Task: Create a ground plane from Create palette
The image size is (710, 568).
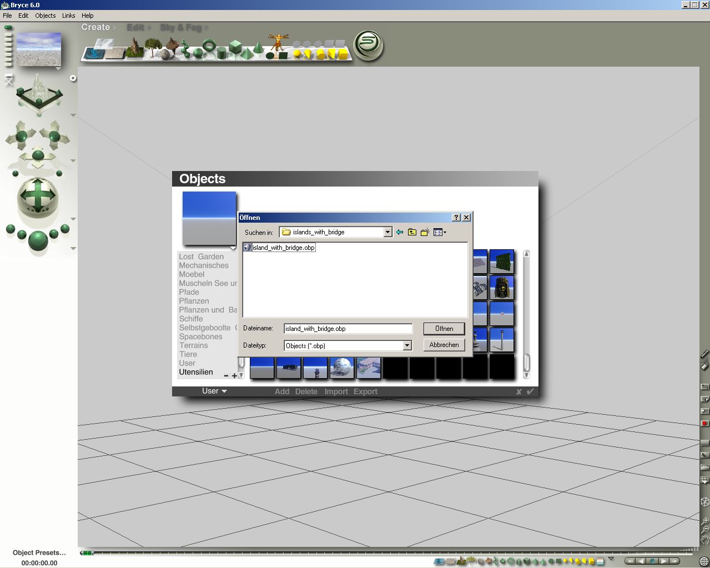Action: pos(115,53)
